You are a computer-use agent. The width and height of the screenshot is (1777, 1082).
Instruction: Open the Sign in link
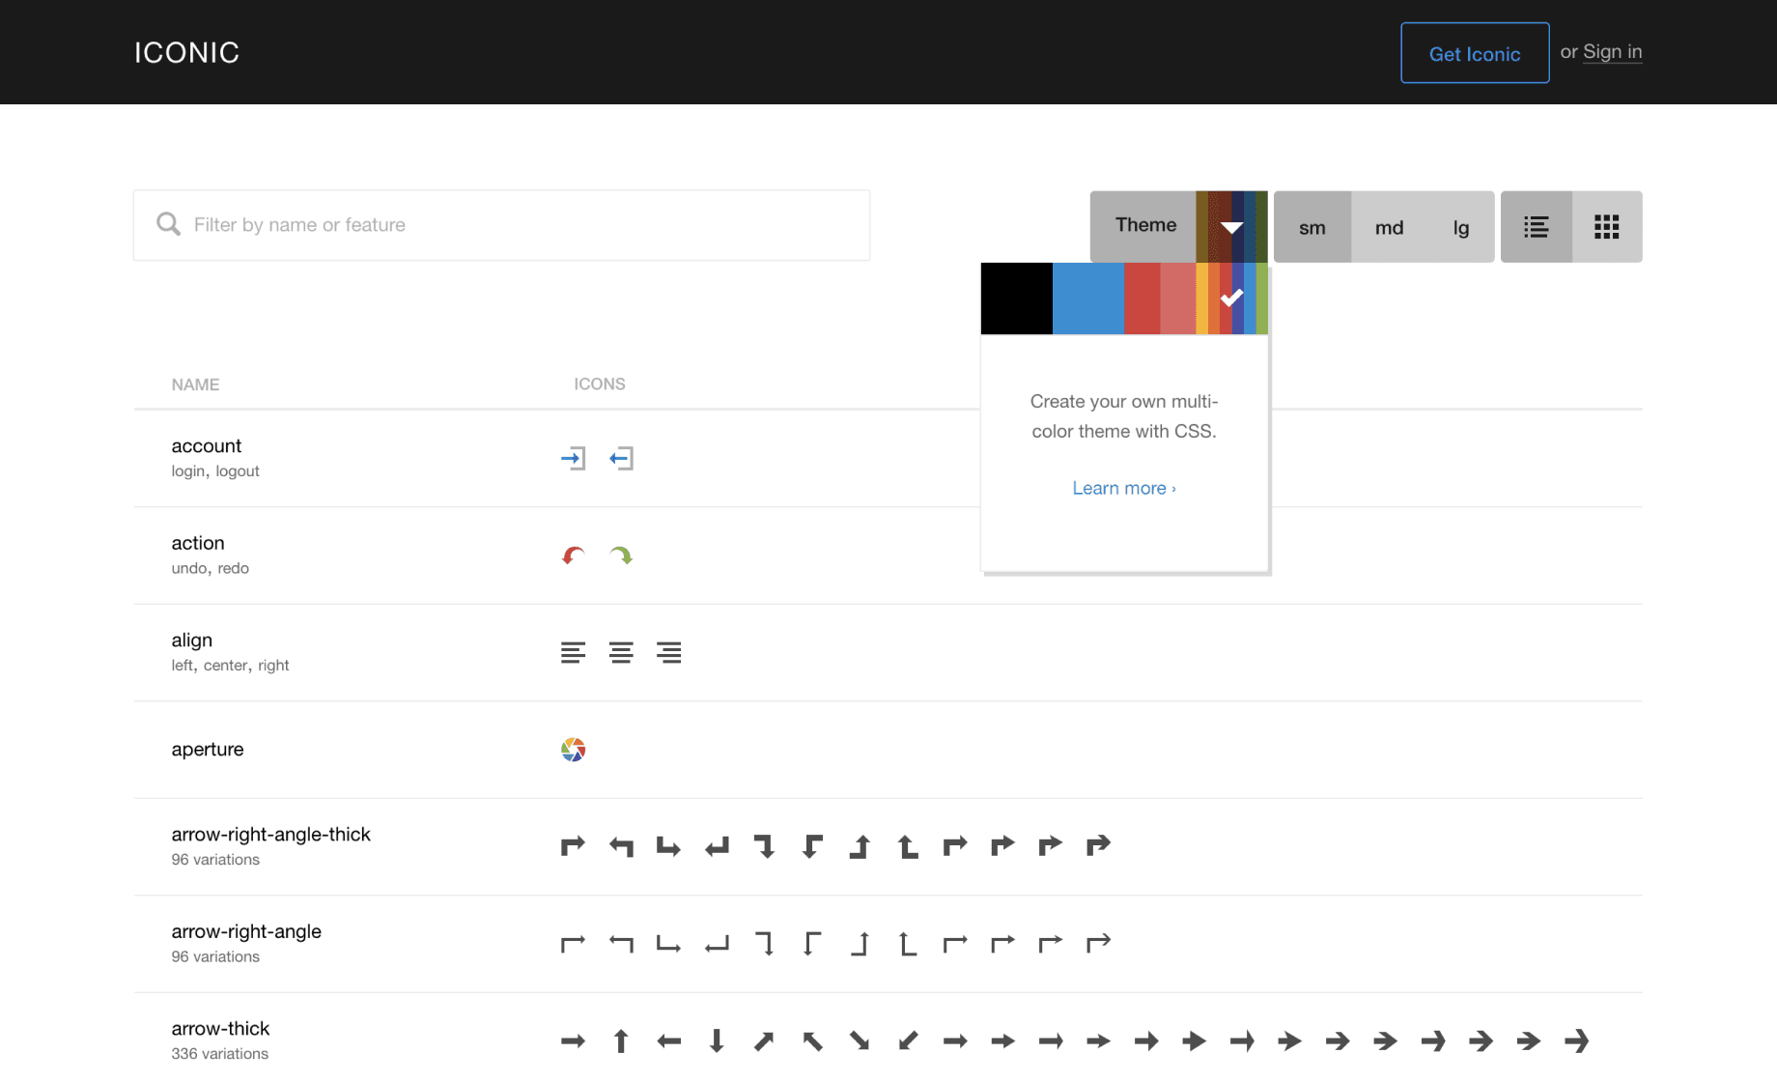1612,52
